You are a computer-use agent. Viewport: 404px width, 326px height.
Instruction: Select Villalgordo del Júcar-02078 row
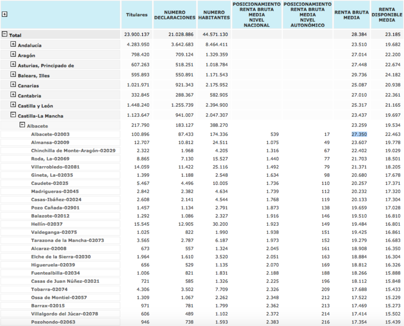[x=61, y=314]
